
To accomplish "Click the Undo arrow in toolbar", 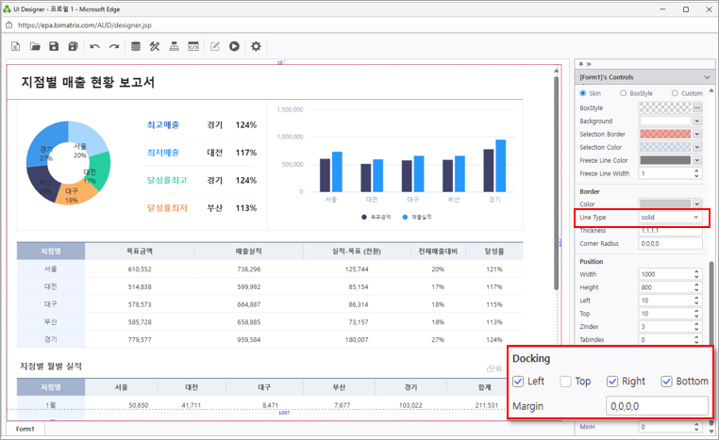I will [x=94, y=46].
